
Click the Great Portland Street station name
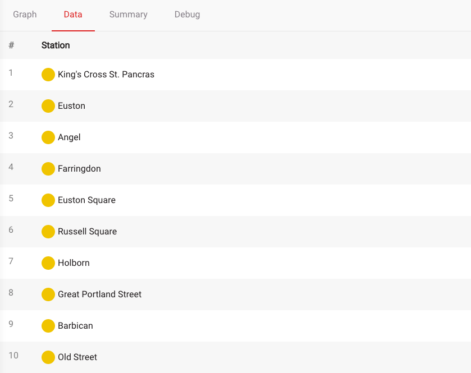tap(99, 294)
